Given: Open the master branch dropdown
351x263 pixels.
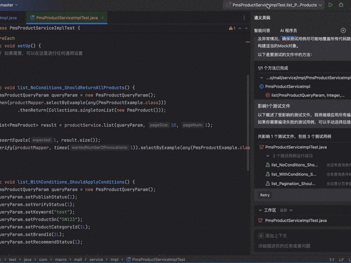Looking at the screenshot, I should tap(9, 5).
